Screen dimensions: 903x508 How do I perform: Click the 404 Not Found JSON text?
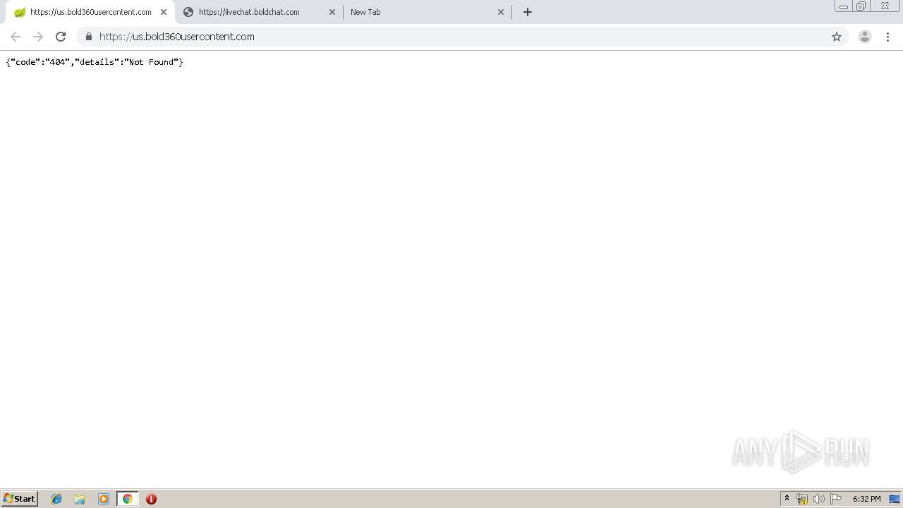click(x=95, y=62)
